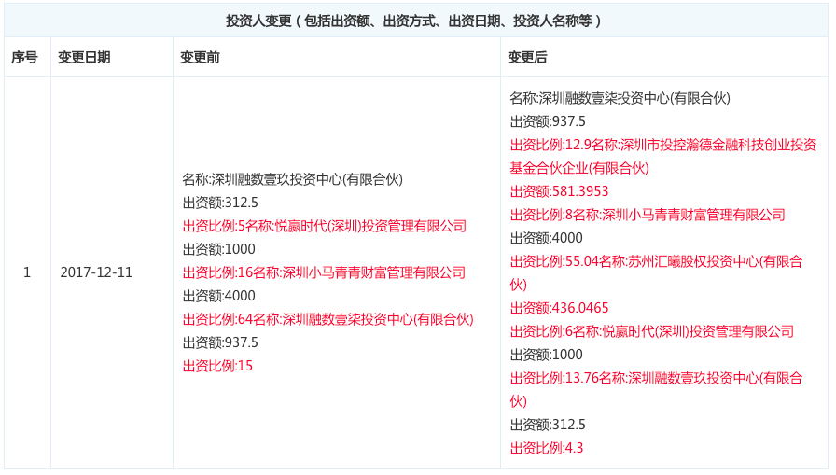
Task: Click 出资比例:64名称:深圳融数壹柒 red line
Action: coord(327,319)
